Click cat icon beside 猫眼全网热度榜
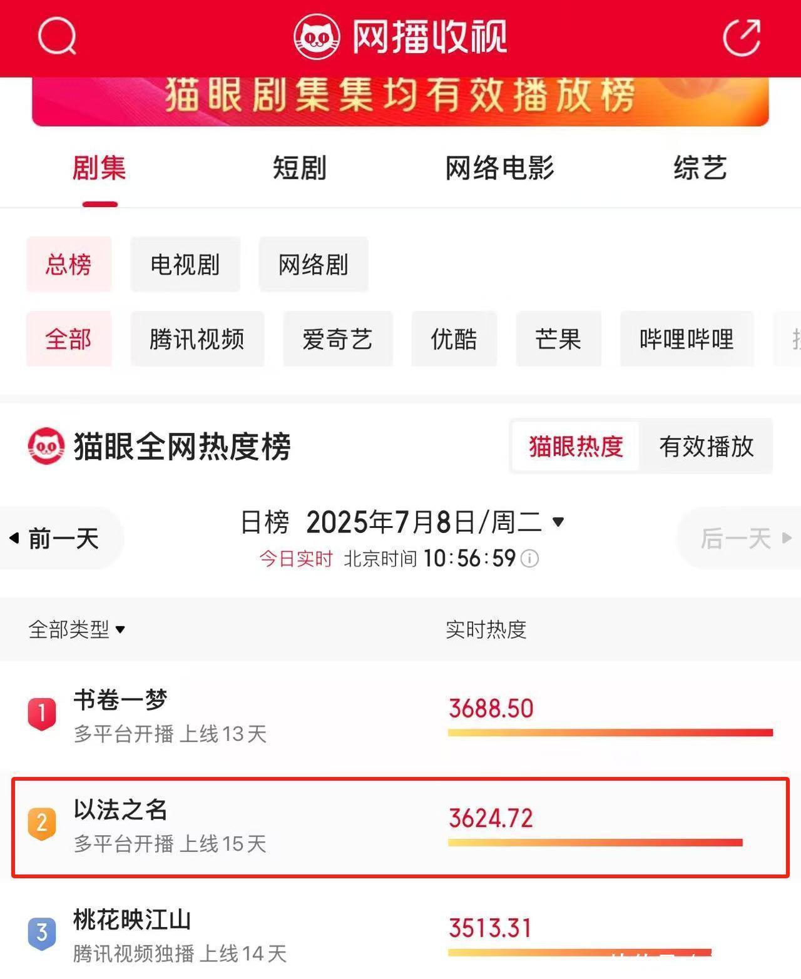 (x=46, y=446)
